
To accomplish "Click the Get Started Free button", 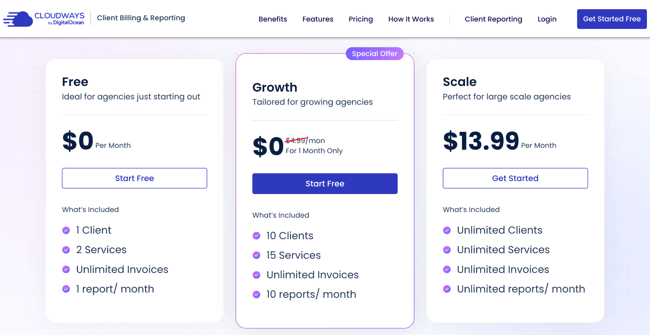I will 612,19.
